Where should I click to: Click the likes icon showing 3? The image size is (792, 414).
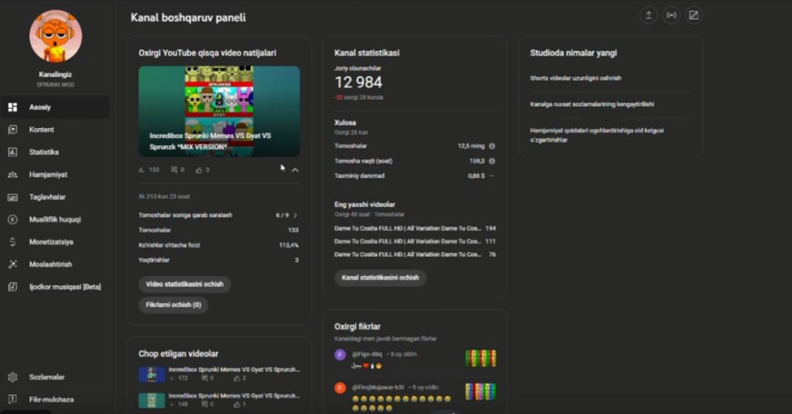click(199, 170)
